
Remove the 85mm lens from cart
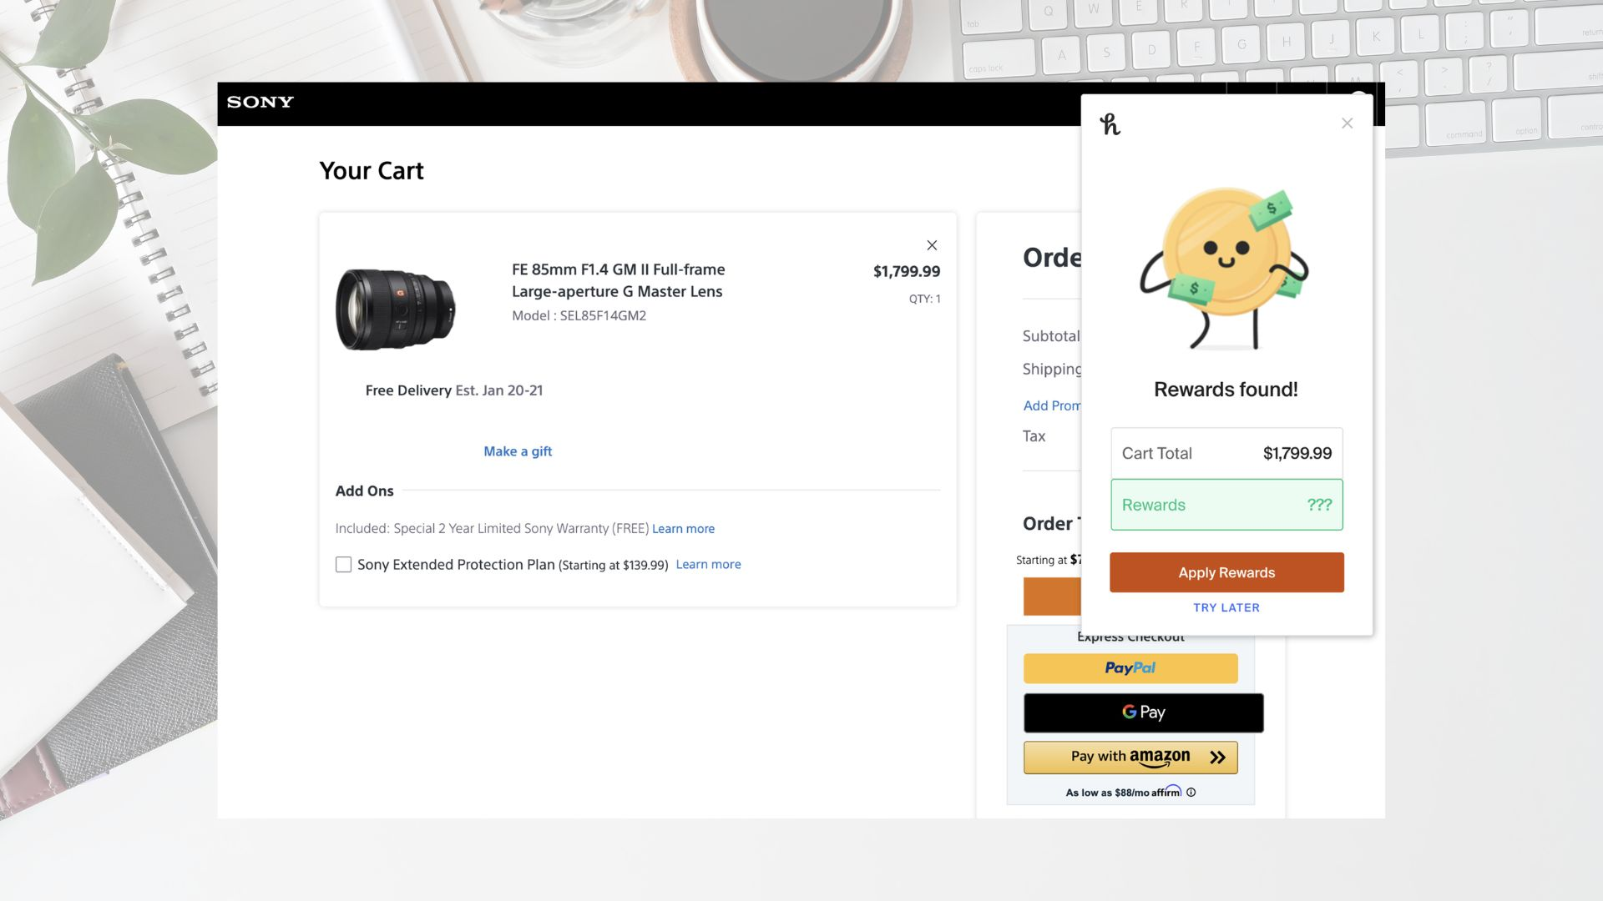932,245
